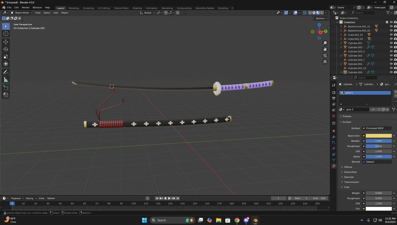
Task: Toggle Collection exclude checkbox
Action: (387, 22)
